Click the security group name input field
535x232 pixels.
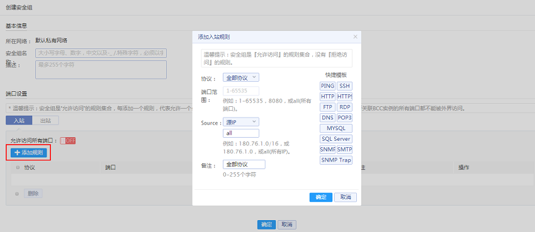tap(101, 53)
